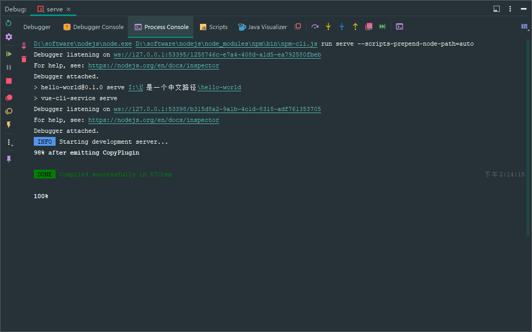Click the drop frame pink icon
The image size is (532, 332).
(369, 27)
